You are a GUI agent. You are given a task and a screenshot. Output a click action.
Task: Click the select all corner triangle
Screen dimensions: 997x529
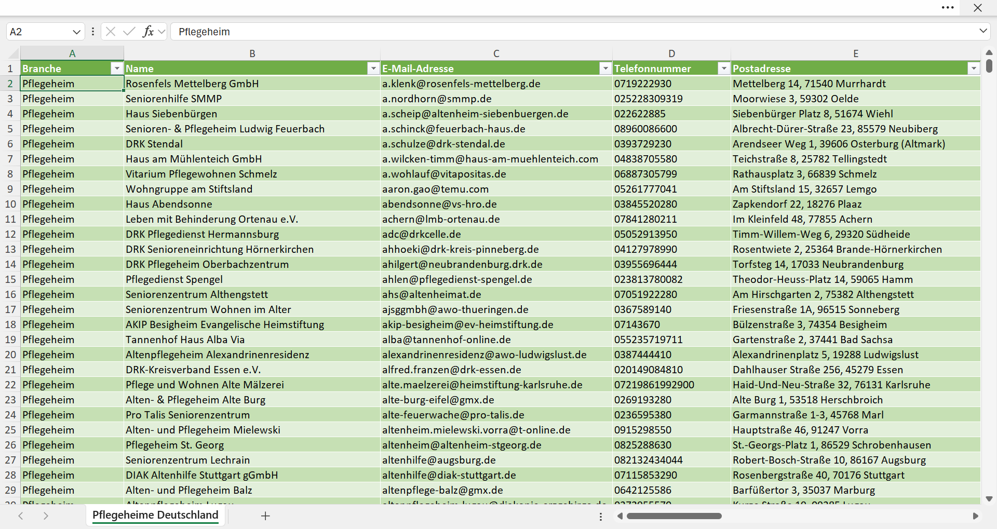(x=14, y=53)
